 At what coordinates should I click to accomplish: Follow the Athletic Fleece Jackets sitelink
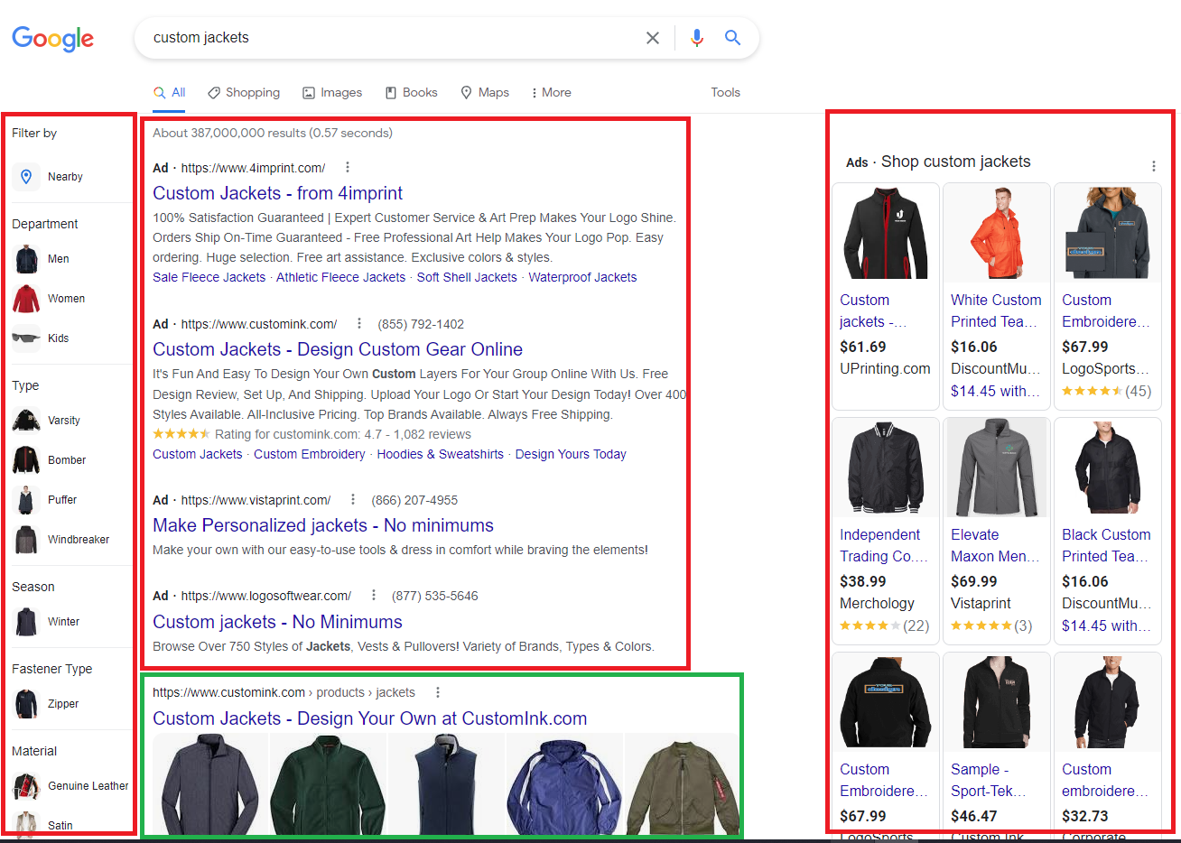341,277
